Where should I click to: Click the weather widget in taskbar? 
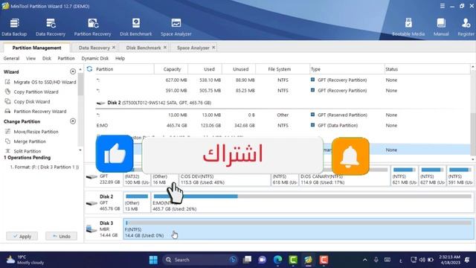[x=25, y=260]
